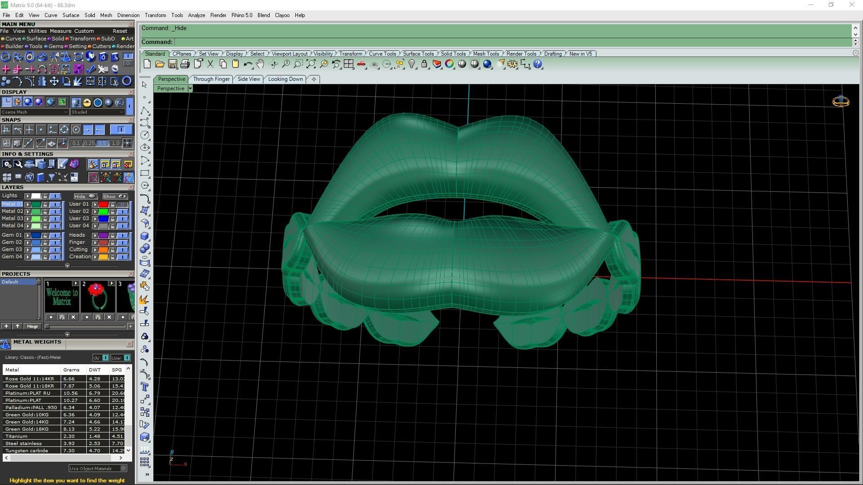Image resolution: width=863 pixels, height=485 pixels.
Task: Click the filter funnel icon in Info & Settings
Action: pos(52,177)
